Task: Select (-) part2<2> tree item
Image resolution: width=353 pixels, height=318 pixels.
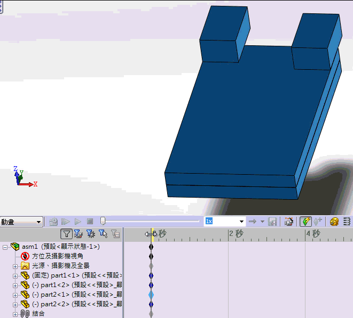Action: coord(77,304)
